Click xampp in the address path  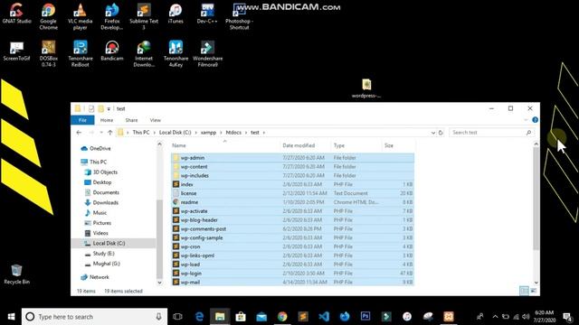(x=208, y=133)
